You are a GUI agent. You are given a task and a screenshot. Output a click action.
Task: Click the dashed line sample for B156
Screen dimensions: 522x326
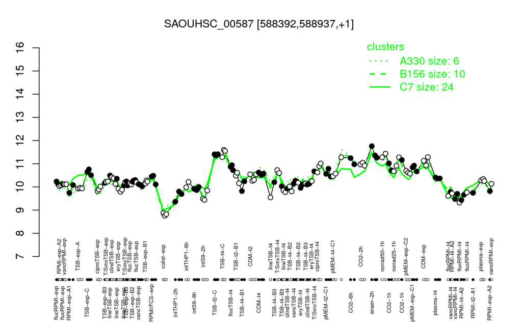[379, 74]
